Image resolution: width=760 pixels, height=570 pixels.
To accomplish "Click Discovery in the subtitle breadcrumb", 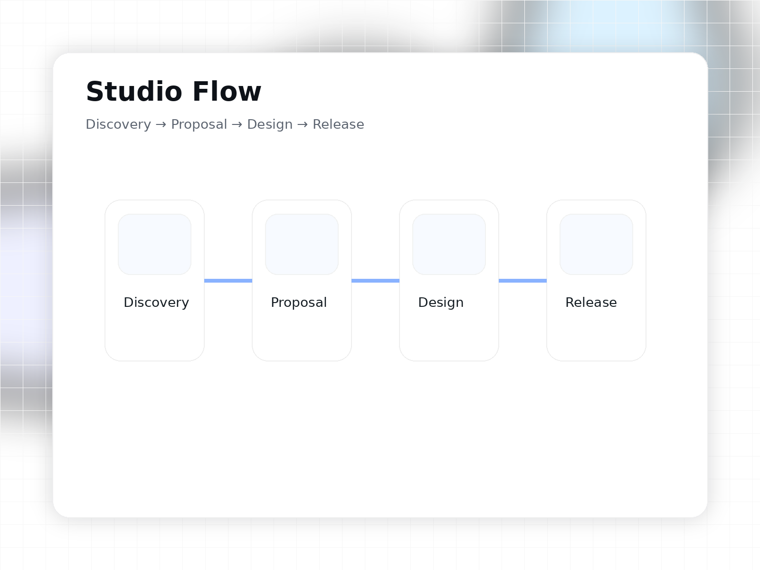I will pos(118,124).
